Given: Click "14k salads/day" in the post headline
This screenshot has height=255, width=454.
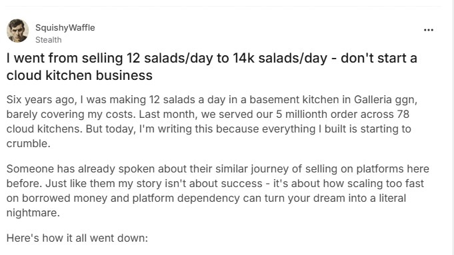Looking at the screenshot, I should point(280,58).
